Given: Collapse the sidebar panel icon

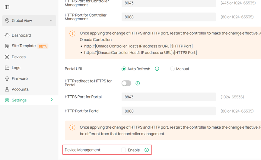Looking at the screenshot, I should 7,7.
